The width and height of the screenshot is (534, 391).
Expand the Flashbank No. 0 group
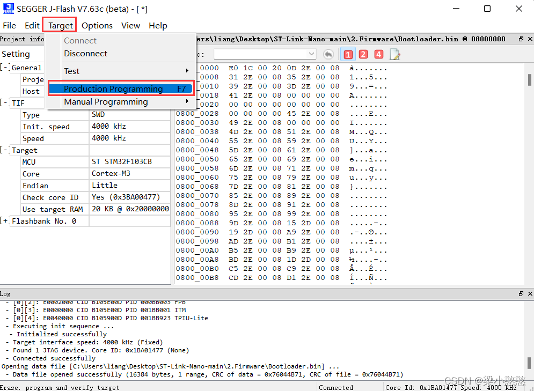click(x=4, y=221)
